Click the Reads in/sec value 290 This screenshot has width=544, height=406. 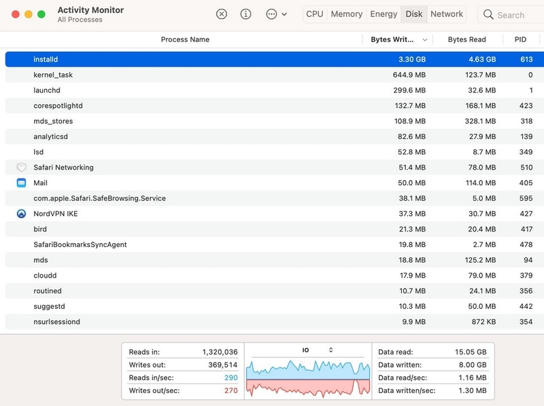point(231,377)
